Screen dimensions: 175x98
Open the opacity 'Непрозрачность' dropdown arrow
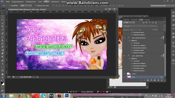(164, 26)
